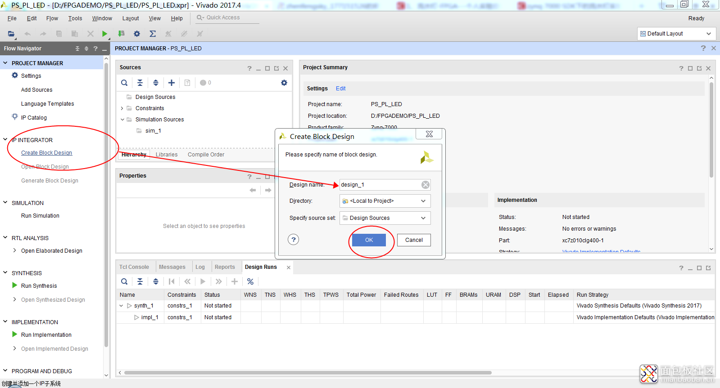Open Flow Navigator help question mark
This screenshot has height=388, width=720.
point(95,49)
